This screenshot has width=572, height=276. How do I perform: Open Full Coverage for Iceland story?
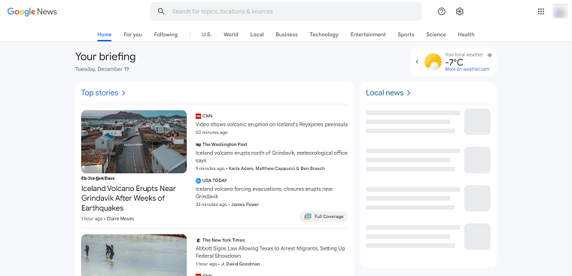[x=324, y=217]
